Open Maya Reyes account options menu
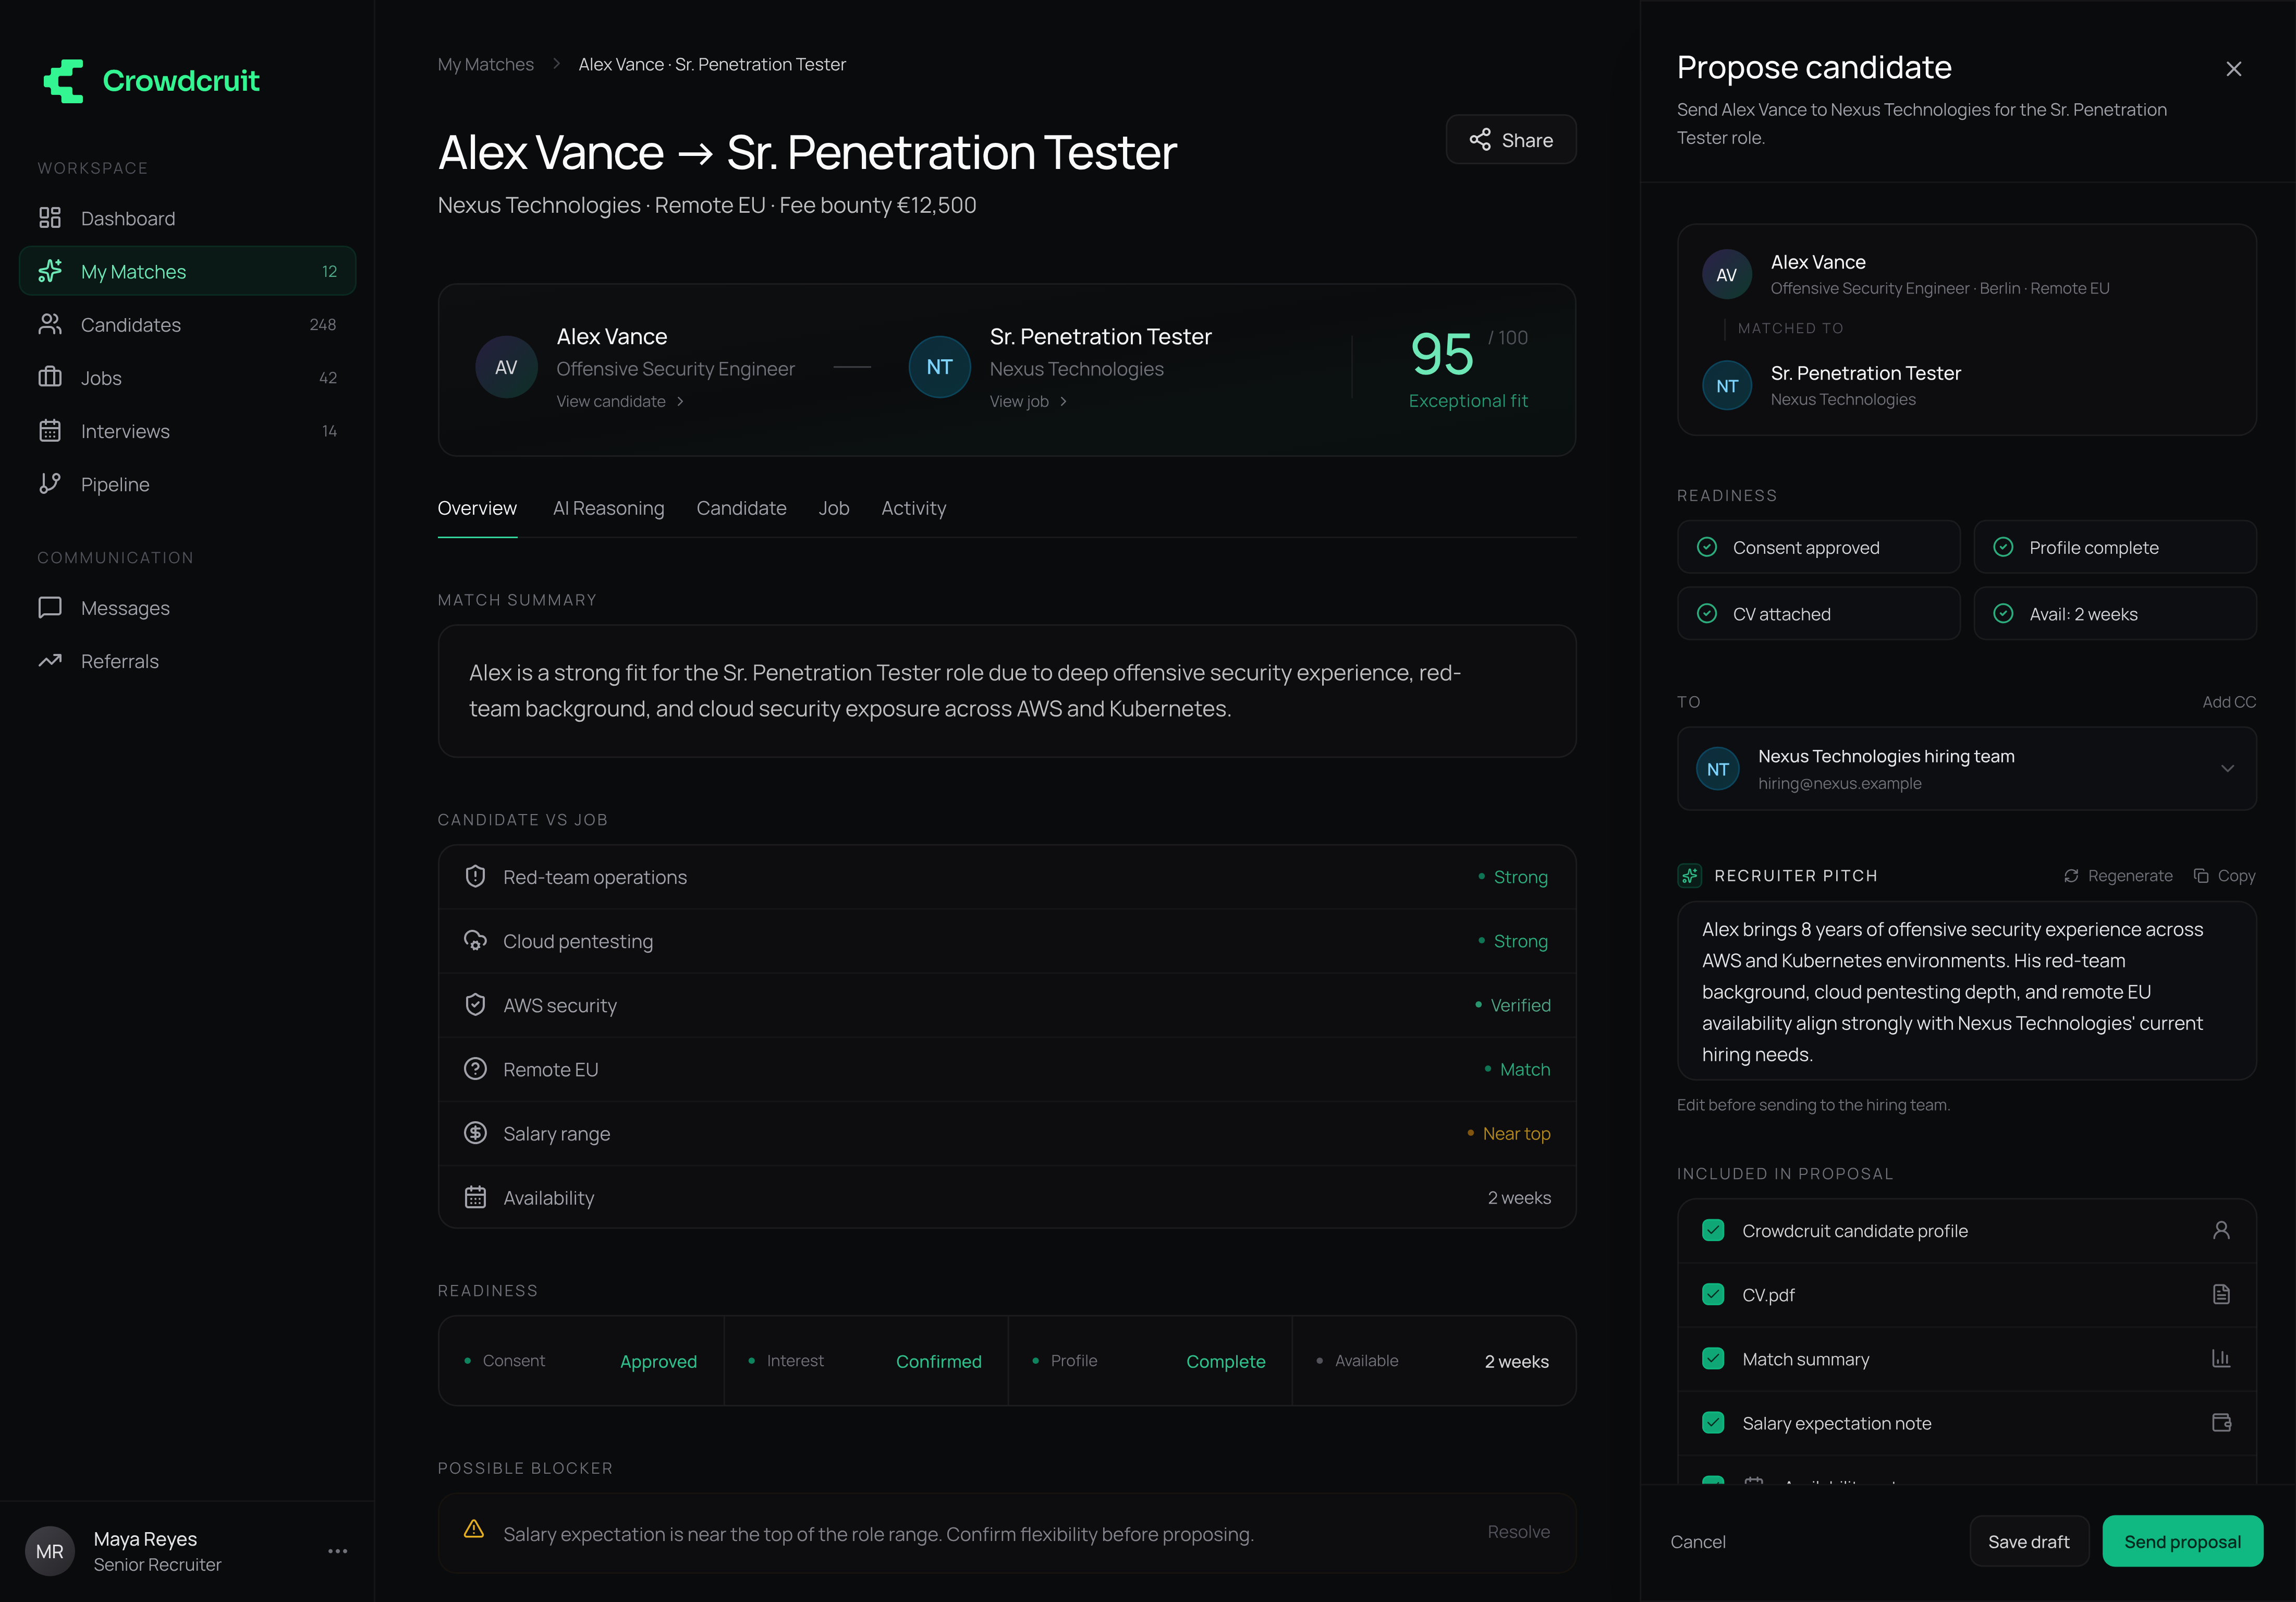The image size is (2296, 1602). pyautogui.click(x=338, y=1551)
